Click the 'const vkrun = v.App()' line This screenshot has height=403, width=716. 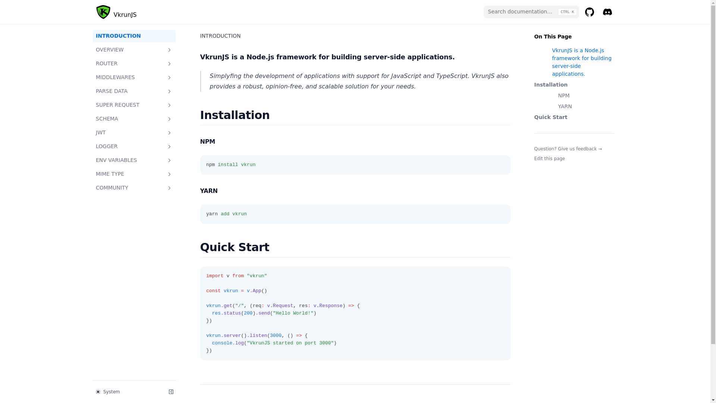point(236,291)
